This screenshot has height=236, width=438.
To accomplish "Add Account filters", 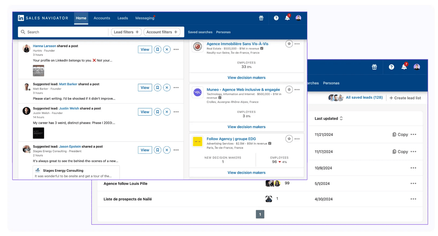I will pos(162,32).
